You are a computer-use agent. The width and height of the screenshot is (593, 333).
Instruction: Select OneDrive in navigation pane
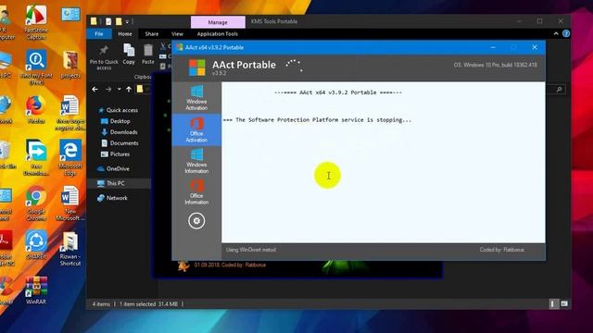tap(113, 168)
